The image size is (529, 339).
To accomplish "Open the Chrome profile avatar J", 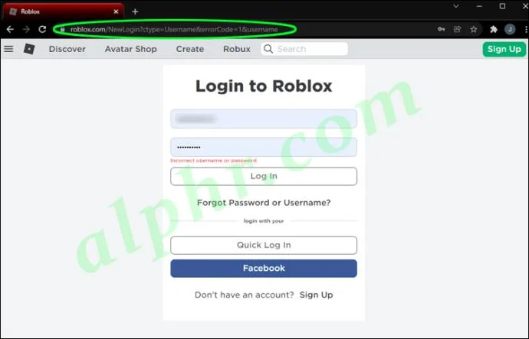I will [510, 29].
